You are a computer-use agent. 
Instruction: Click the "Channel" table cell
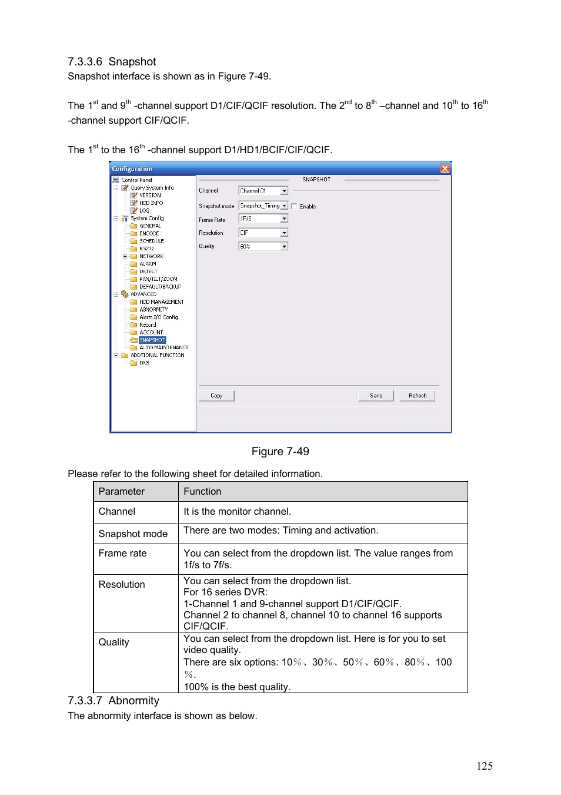point(136,512)
